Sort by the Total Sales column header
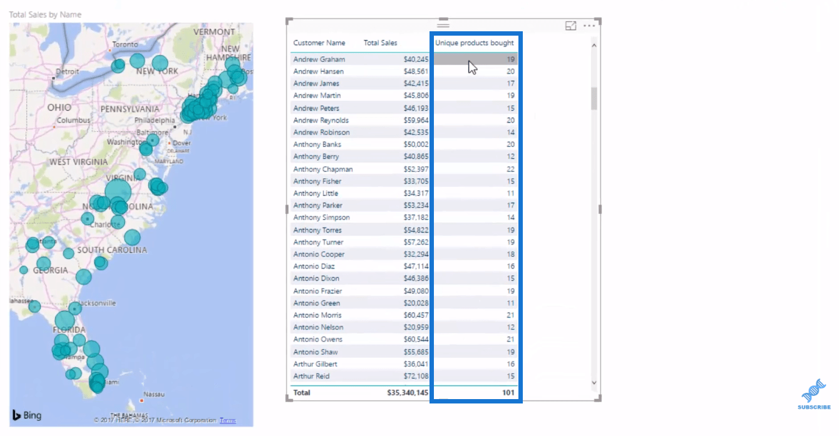Image resolution: width=839 pixels, height=436 pixels. click(x=381, y=43)
